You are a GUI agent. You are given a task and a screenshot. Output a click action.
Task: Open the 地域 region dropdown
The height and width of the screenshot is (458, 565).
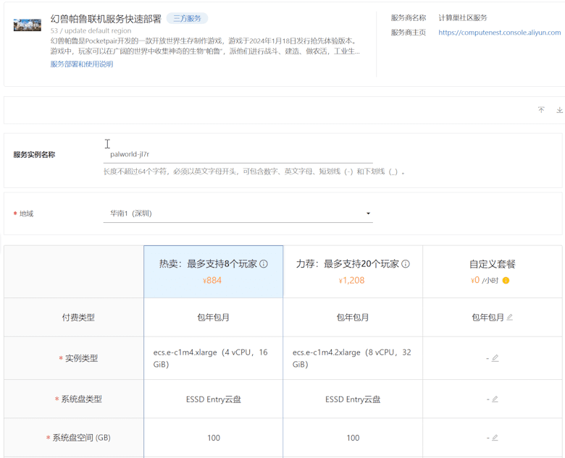coord(238,213)
